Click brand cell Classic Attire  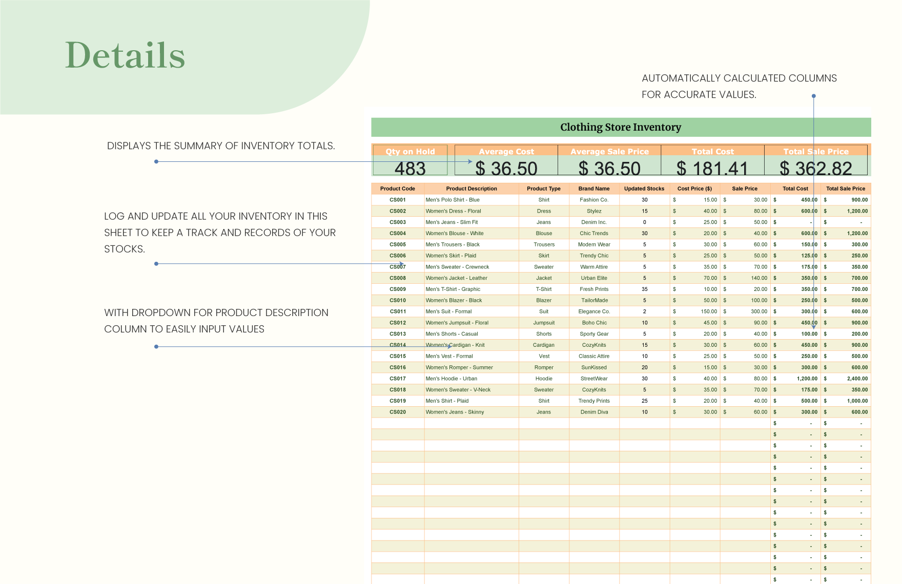(594, 356)
